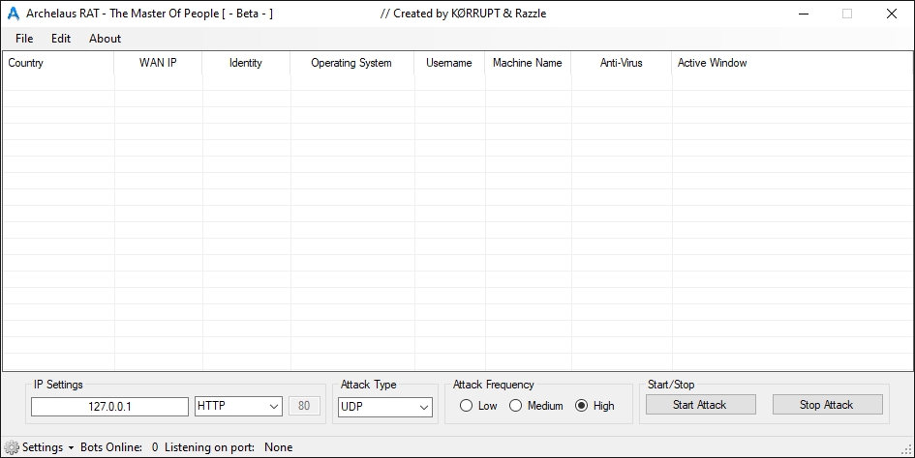Click the Active Window column header

[x=712, y=63]
